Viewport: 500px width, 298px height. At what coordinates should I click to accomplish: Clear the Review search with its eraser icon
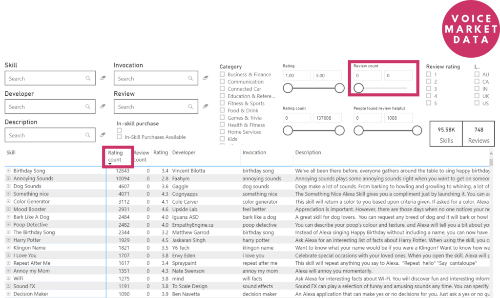(206, 106)
